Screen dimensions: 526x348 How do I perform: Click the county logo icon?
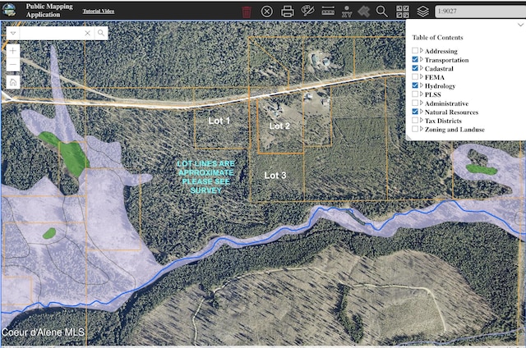click(9, 10)
